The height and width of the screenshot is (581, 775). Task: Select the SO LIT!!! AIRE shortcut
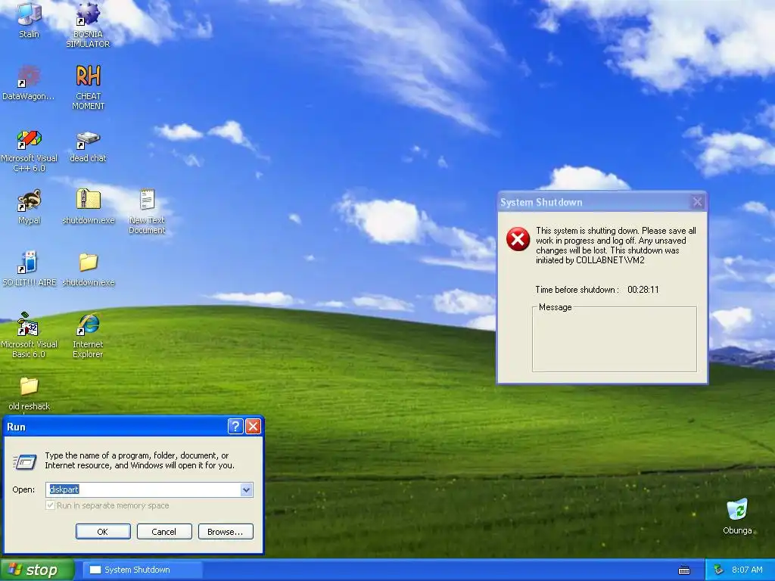point(30,269)
